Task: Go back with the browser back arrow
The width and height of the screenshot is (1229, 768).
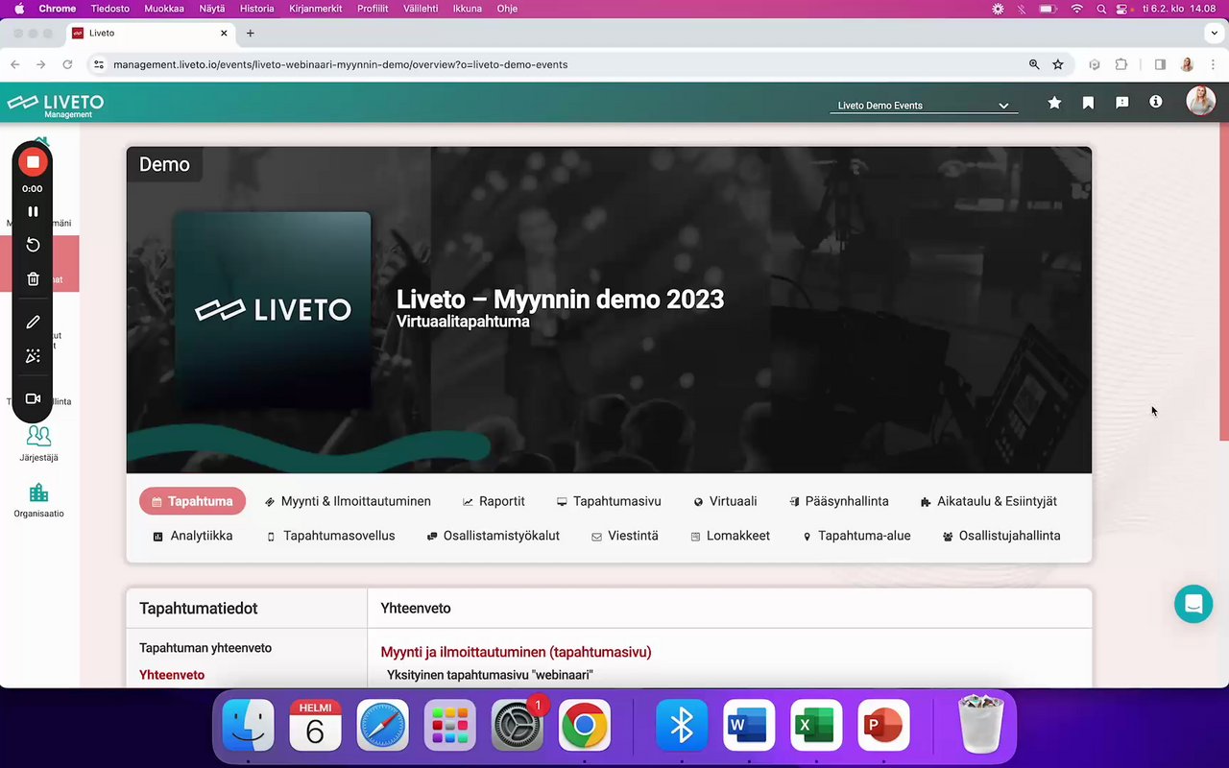Action: pyautogui.click(x=14, y=64)
